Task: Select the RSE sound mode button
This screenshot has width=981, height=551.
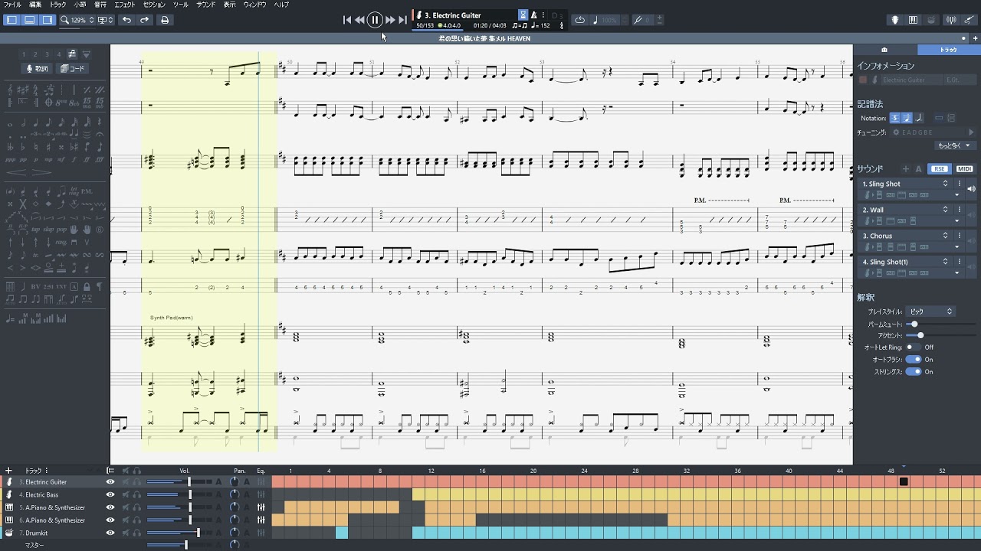Action: pos(940,169)
